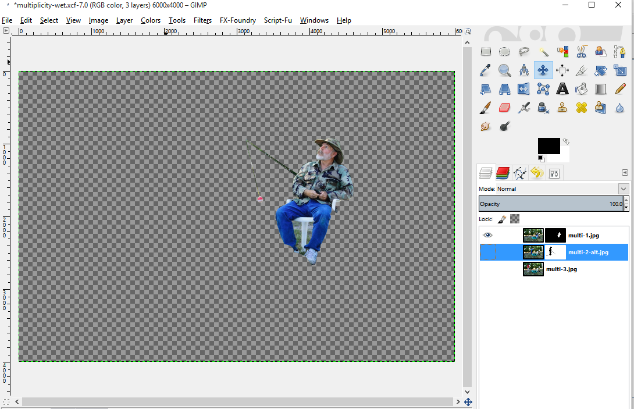Select the Bucket Fill tool
The image size is (634, 409).
(581, 89)
